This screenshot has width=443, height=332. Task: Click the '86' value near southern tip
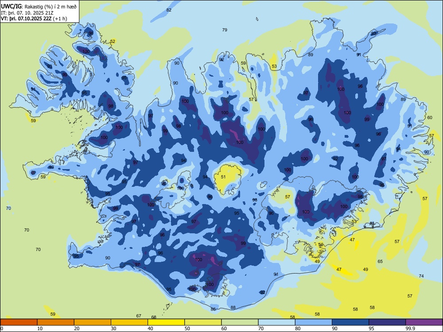(213, 309)
